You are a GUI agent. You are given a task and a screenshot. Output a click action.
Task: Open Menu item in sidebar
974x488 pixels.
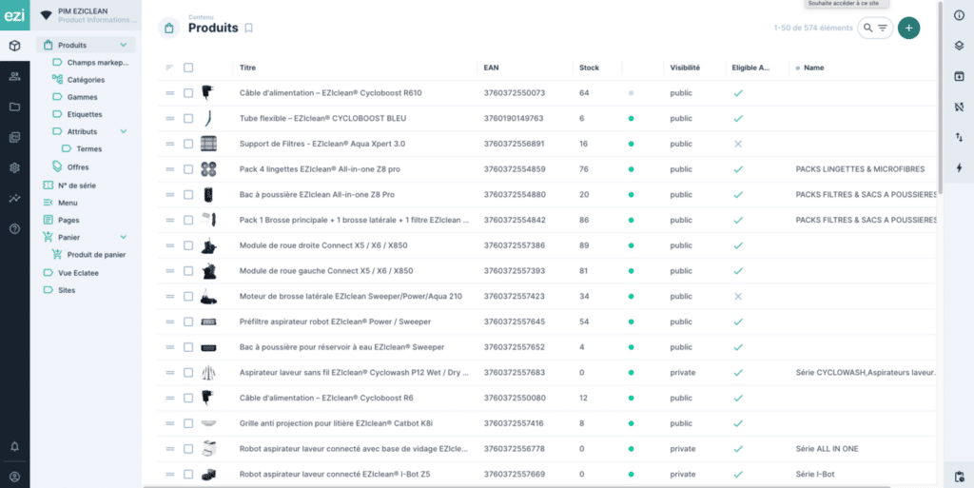pos(68,203)
